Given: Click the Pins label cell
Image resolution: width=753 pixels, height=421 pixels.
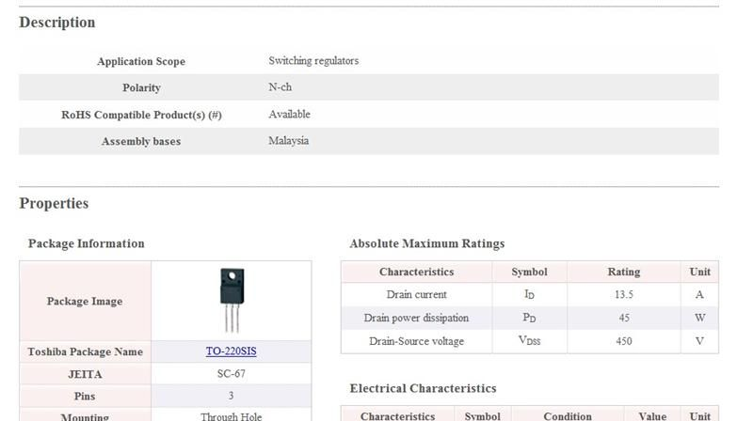Looking at the screenshot, I should coord(85,396).
